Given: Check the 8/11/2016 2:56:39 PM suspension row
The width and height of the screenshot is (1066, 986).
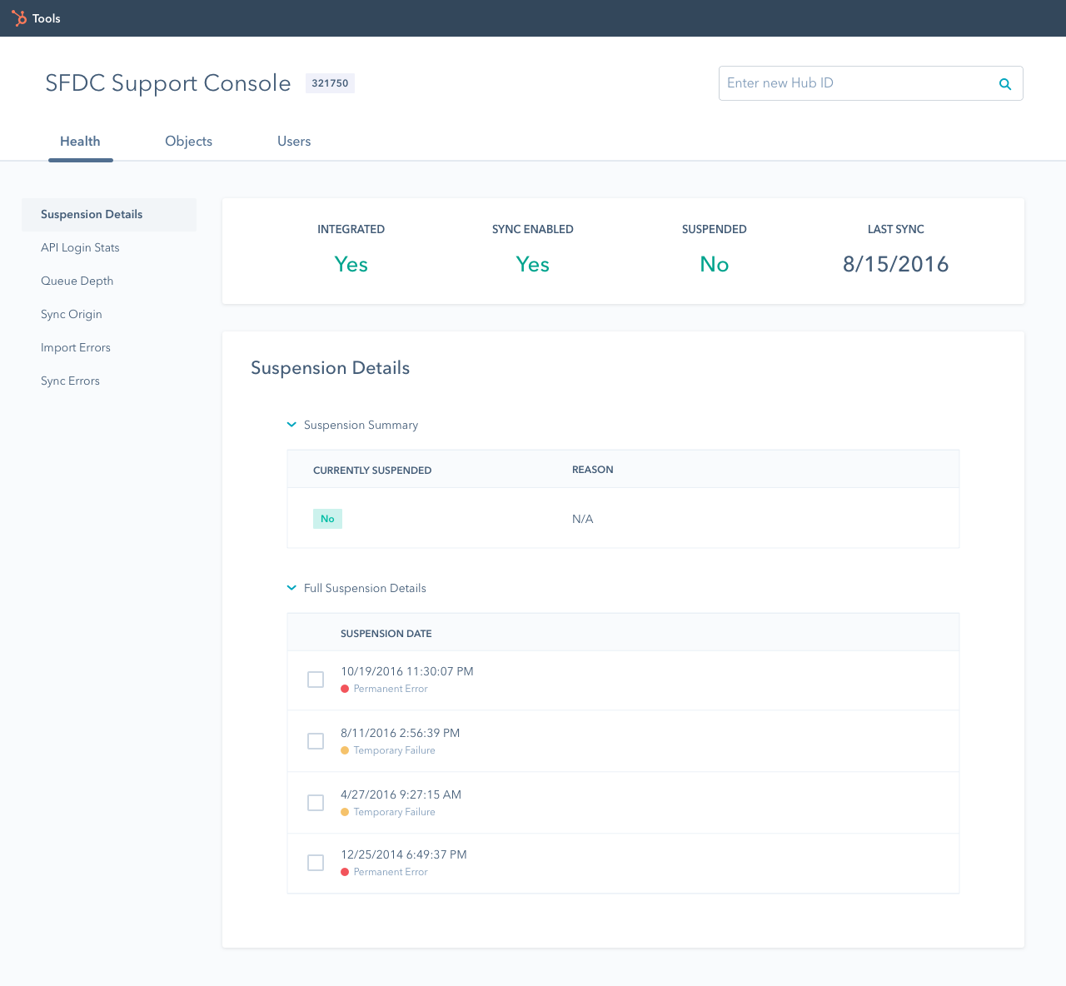Looking at the screenshot, I should (316, 741).
